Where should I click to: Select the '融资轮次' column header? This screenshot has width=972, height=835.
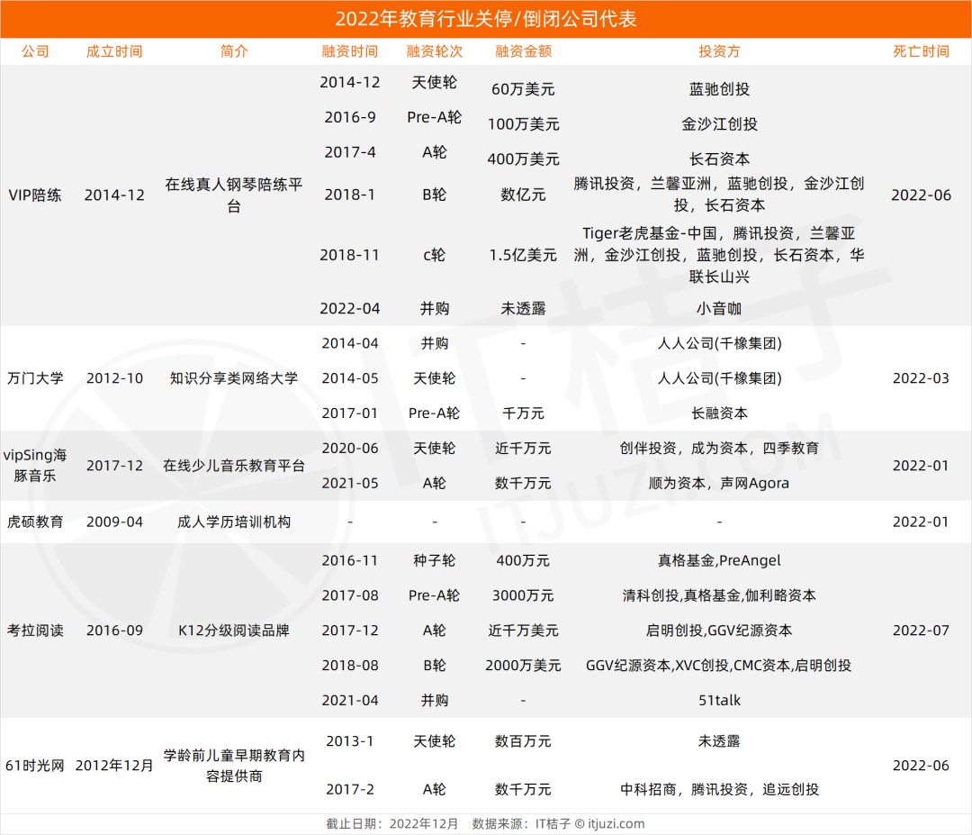click(x=434, y=51)
